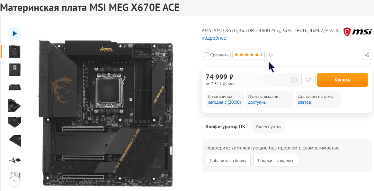Select the second motherboard thumbnail

coord(15,70)
